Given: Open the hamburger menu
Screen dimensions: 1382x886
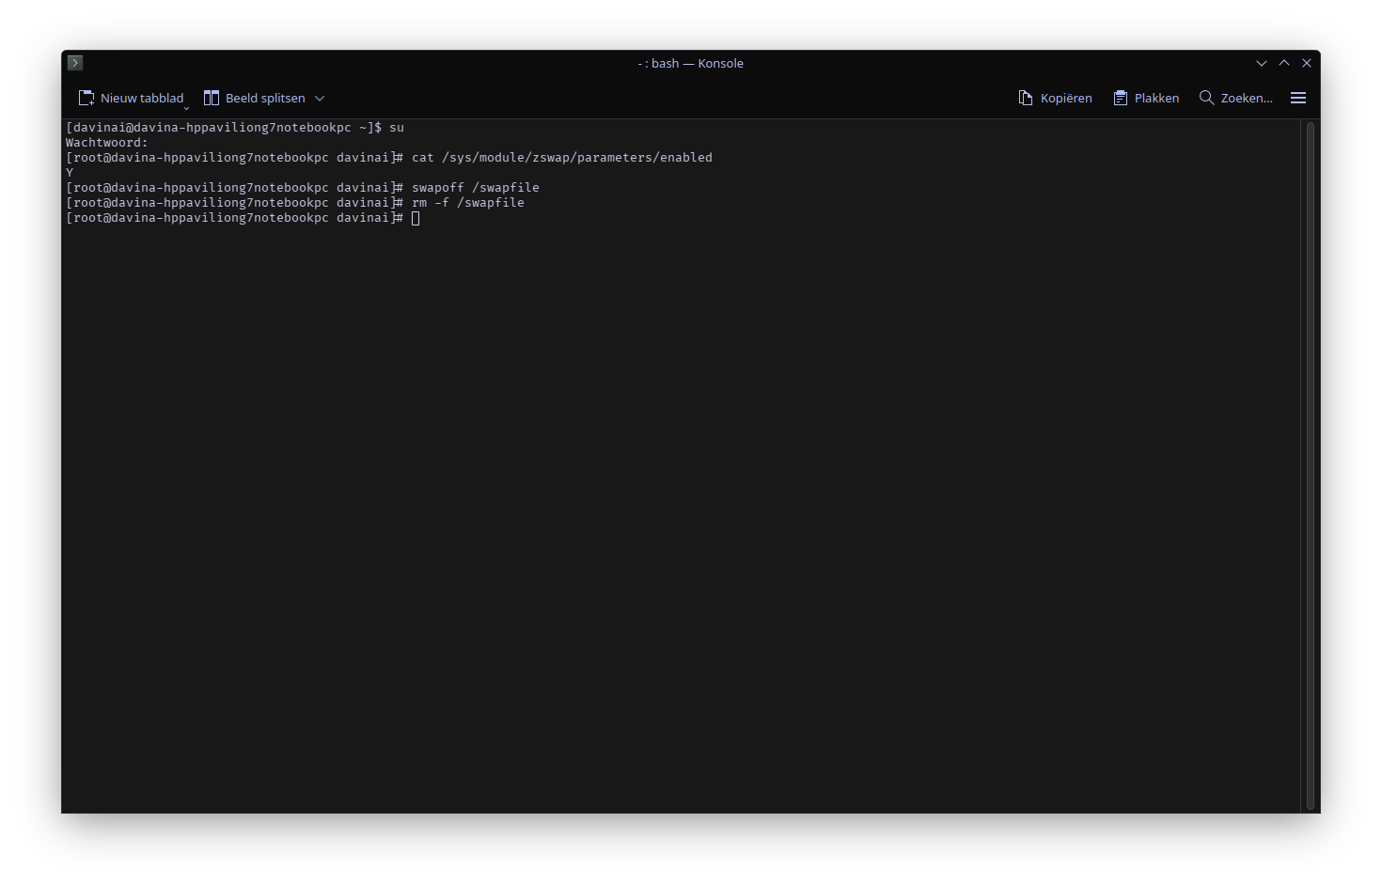Looking at the screenshot, I should click(x=1298, y=98).
